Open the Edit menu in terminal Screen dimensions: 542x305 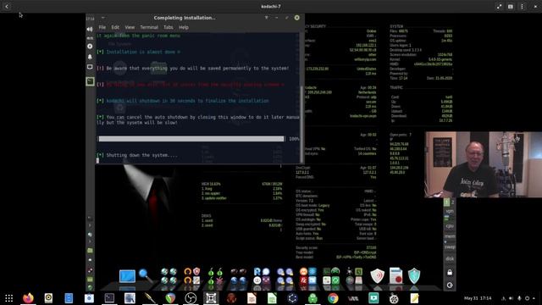click(115, 27)
